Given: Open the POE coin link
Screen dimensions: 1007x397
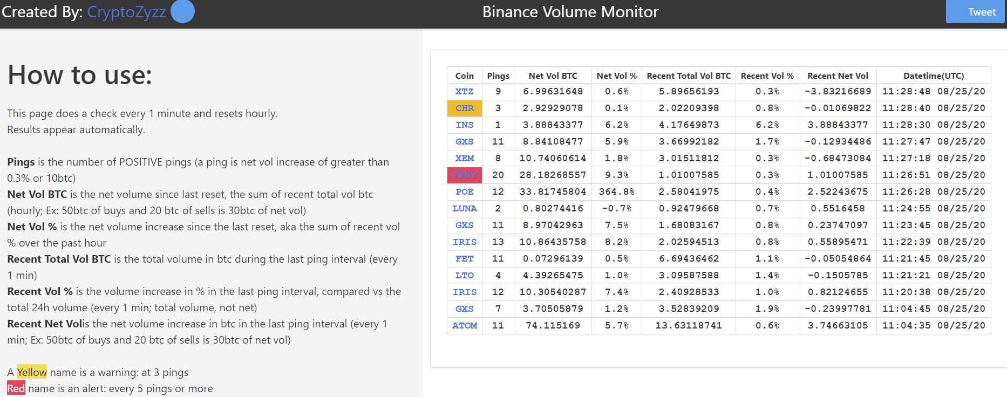Looking at the screenshot, I should tap(464, 192).
